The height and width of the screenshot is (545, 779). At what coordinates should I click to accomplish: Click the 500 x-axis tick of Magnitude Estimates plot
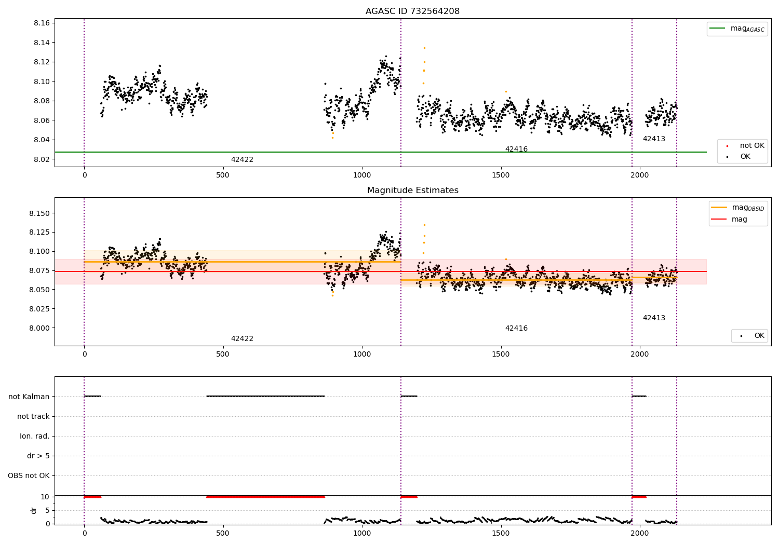(223, 354)
